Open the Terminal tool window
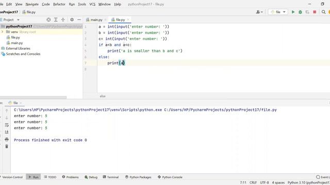Viewport: 330px width, 185px height. pos(111,177)
